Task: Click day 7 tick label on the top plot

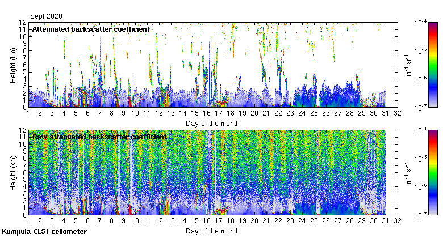Action: tap(99, 113)
